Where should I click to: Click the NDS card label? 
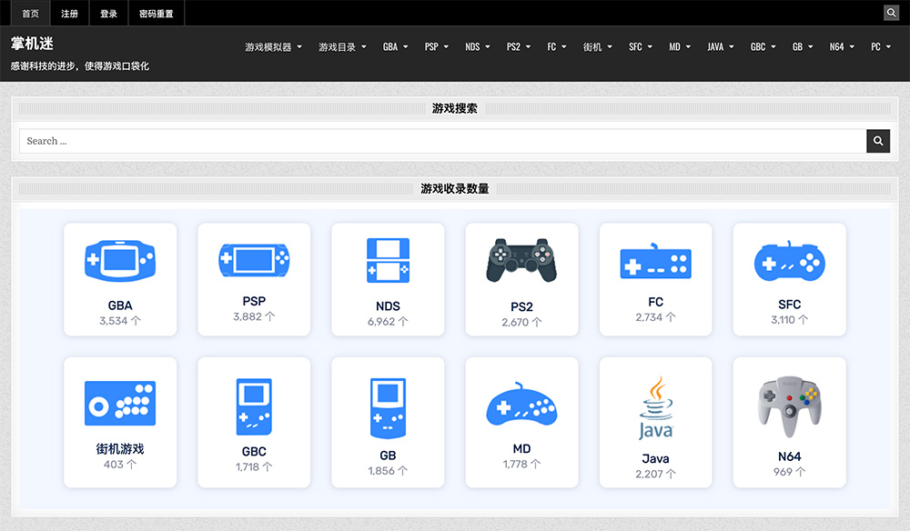tap(388, 306)
